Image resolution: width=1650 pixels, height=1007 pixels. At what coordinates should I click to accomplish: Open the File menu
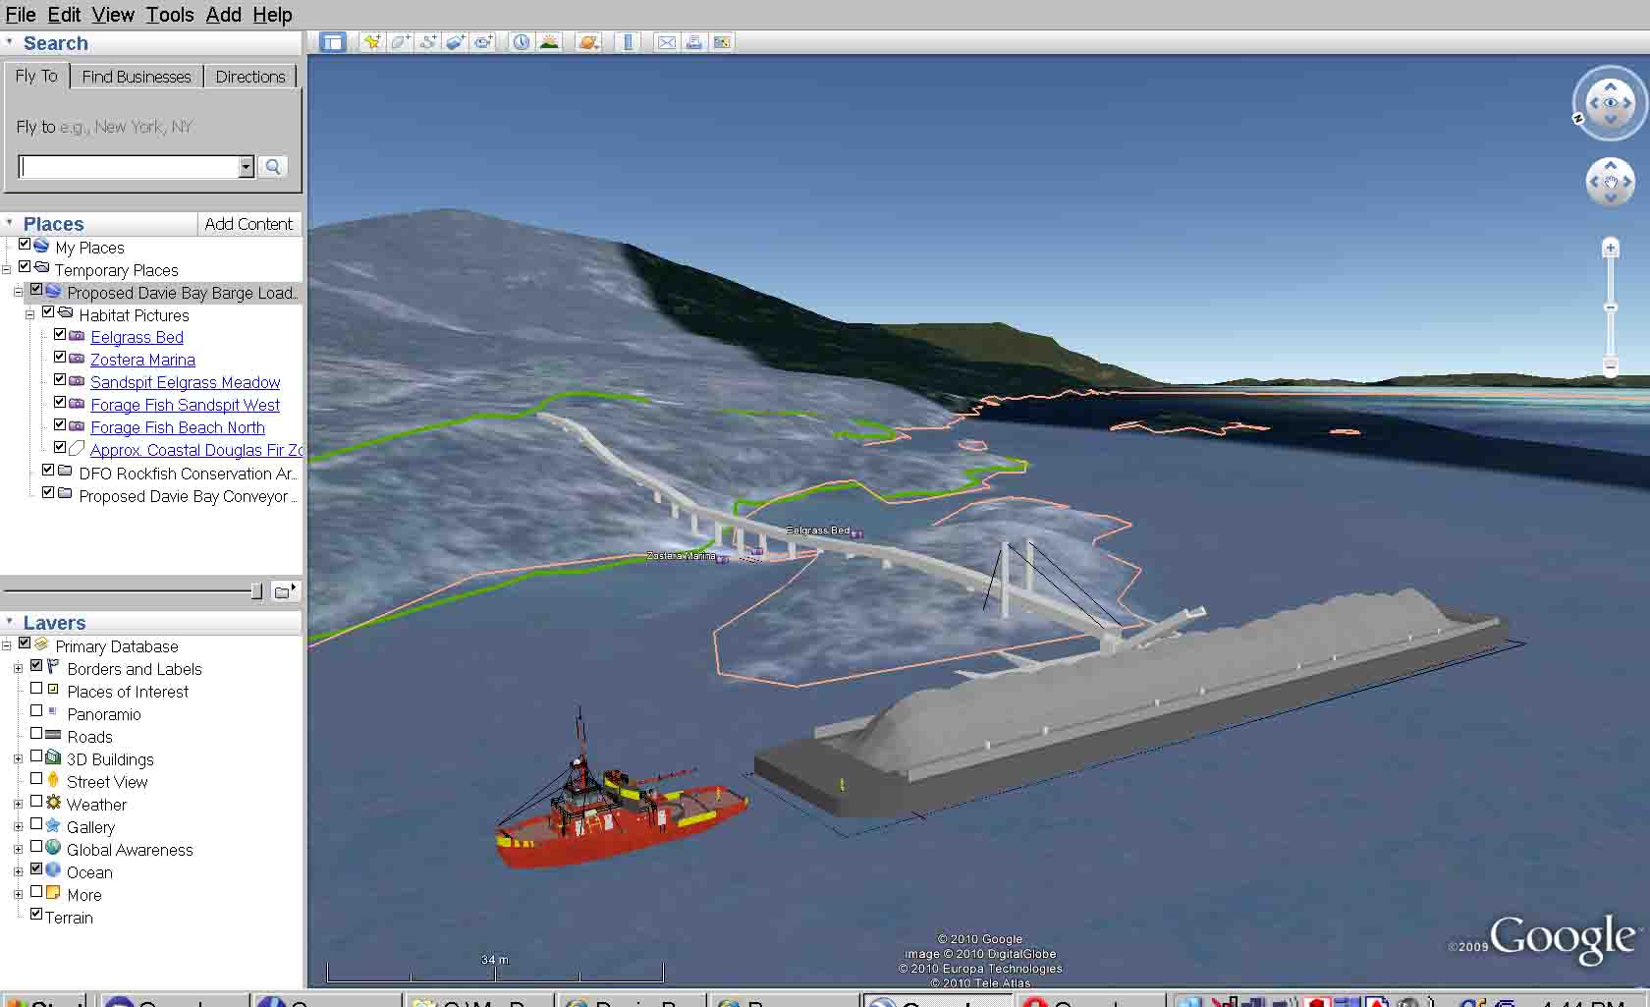pyautogui.click(x=21, y=15)
